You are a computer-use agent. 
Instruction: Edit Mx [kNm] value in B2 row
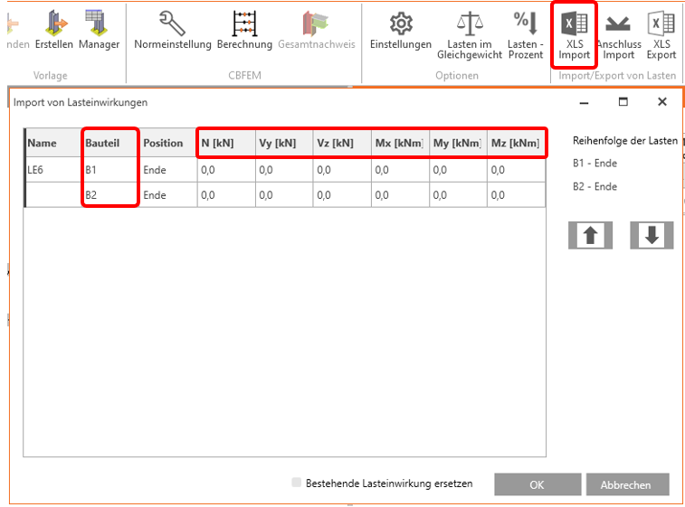(401, 194)
